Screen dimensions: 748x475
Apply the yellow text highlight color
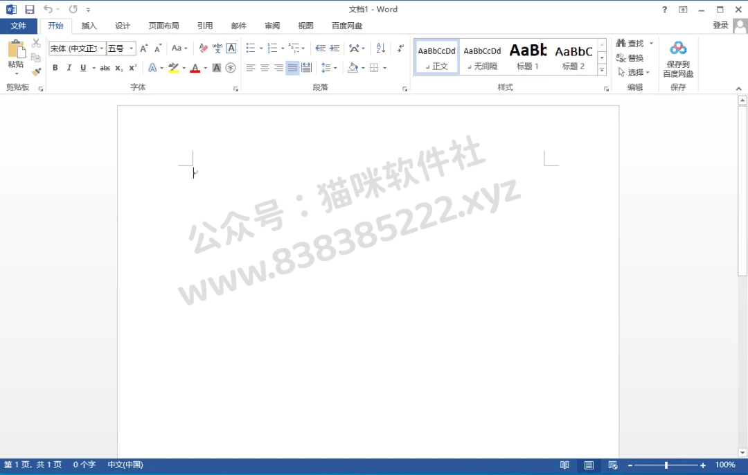[x=173, y=68]
